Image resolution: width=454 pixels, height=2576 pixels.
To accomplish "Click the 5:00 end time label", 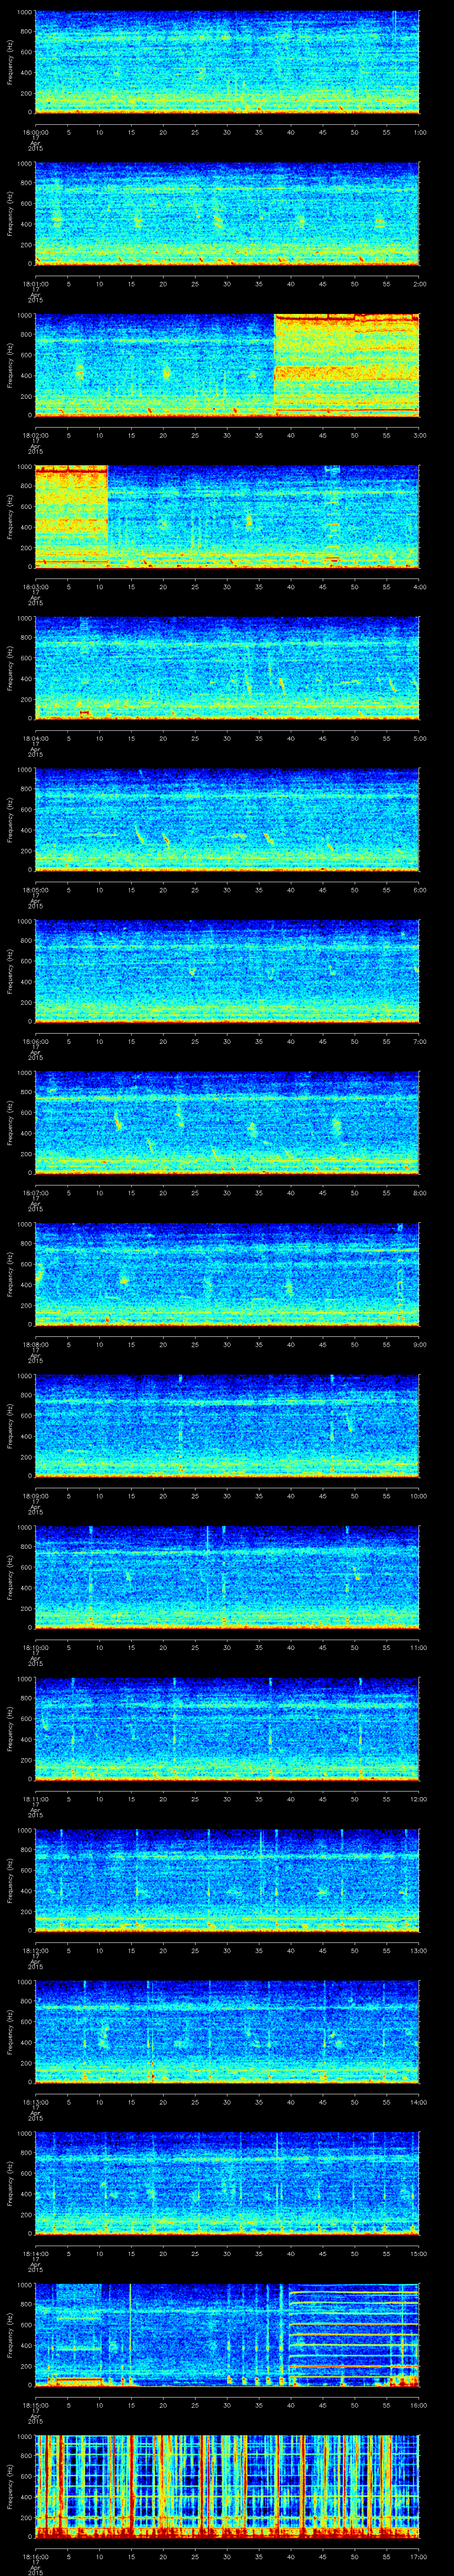I will tap(419, 739).
